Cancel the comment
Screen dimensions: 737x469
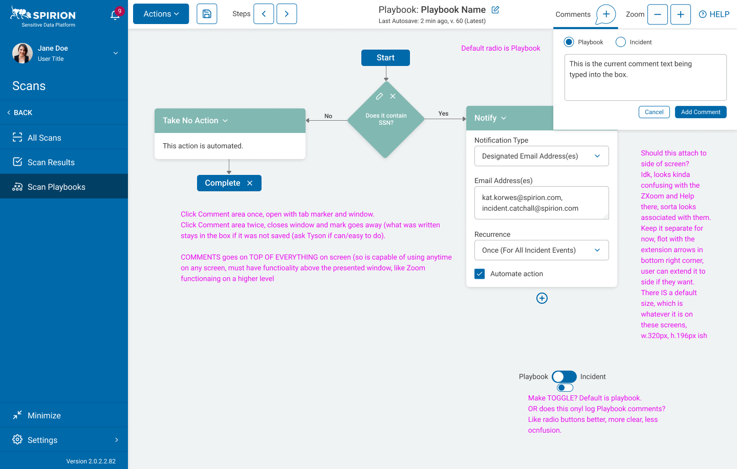(654, 112)
